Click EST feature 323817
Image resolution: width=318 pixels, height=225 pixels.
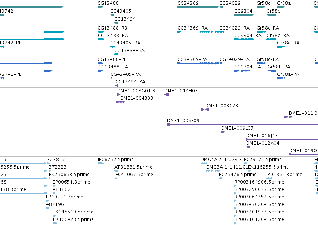(x=56, y=160)
